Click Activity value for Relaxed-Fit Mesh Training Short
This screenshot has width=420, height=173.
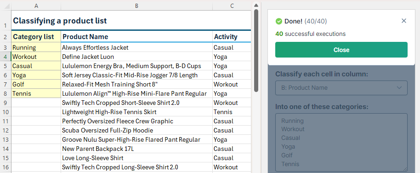pos(232,84)
